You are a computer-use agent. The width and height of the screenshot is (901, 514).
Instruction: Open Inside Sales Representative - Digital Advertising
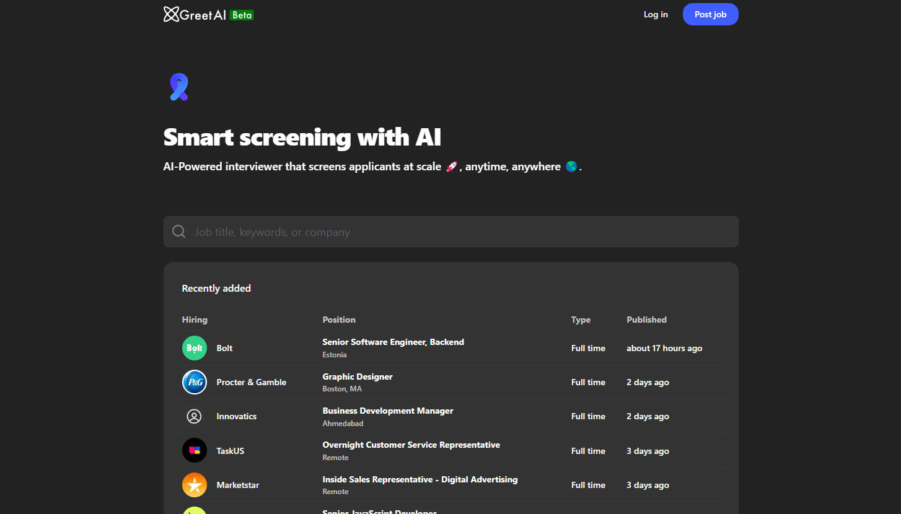[x=420, y=479]
